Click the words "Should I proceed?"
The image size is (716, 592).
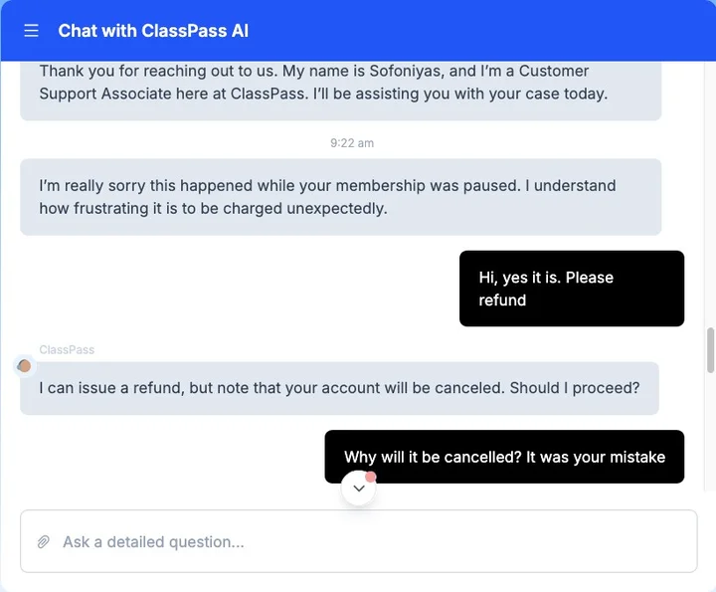pos(575,388)
